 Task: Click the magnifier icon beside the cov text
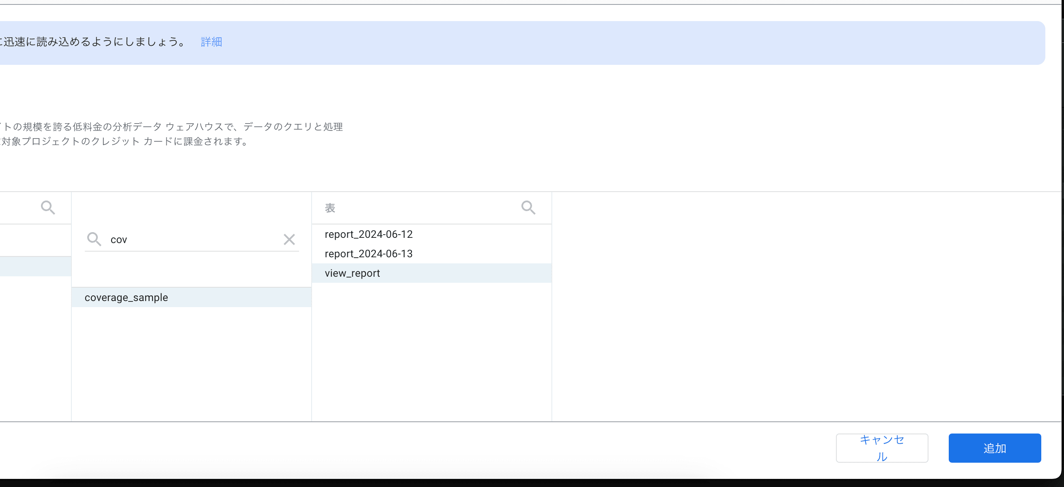tap(94, 239)
